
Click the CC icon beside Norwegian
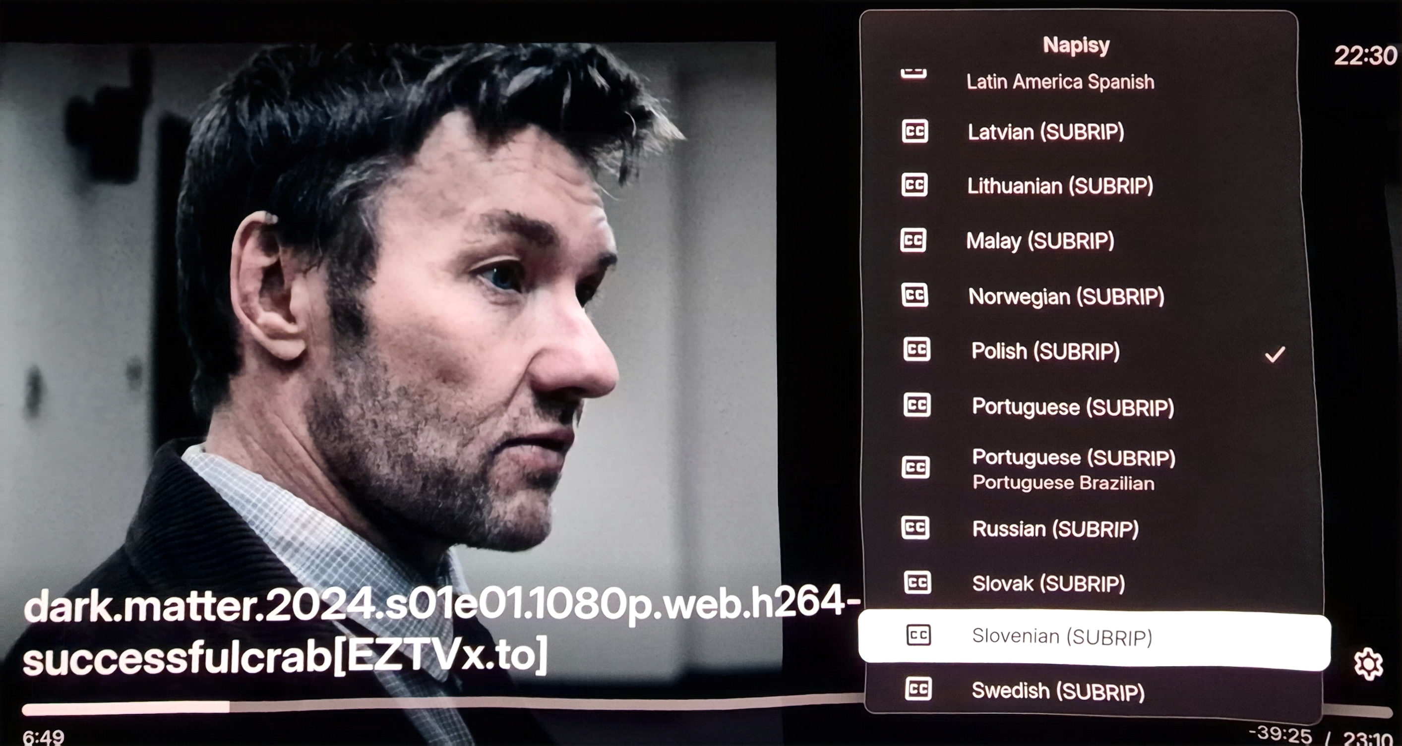click(915, 295)
